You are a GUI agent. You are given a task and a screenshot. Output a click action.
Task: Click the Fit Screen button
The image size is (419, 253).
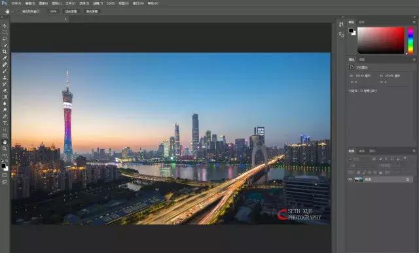click(x=71, y=12)
